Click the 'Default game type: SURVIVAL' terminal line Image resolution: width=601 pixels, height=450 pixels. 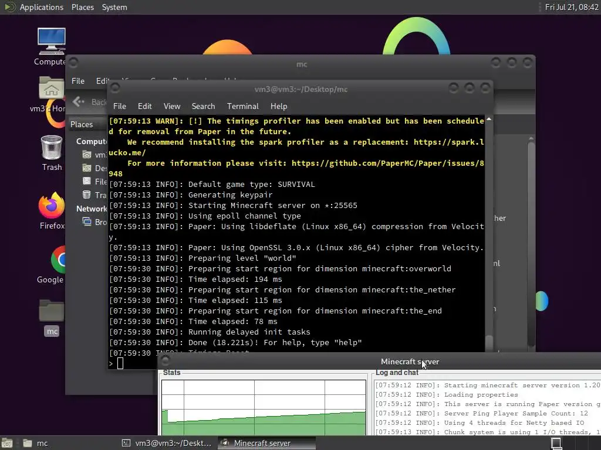point(212,185)
